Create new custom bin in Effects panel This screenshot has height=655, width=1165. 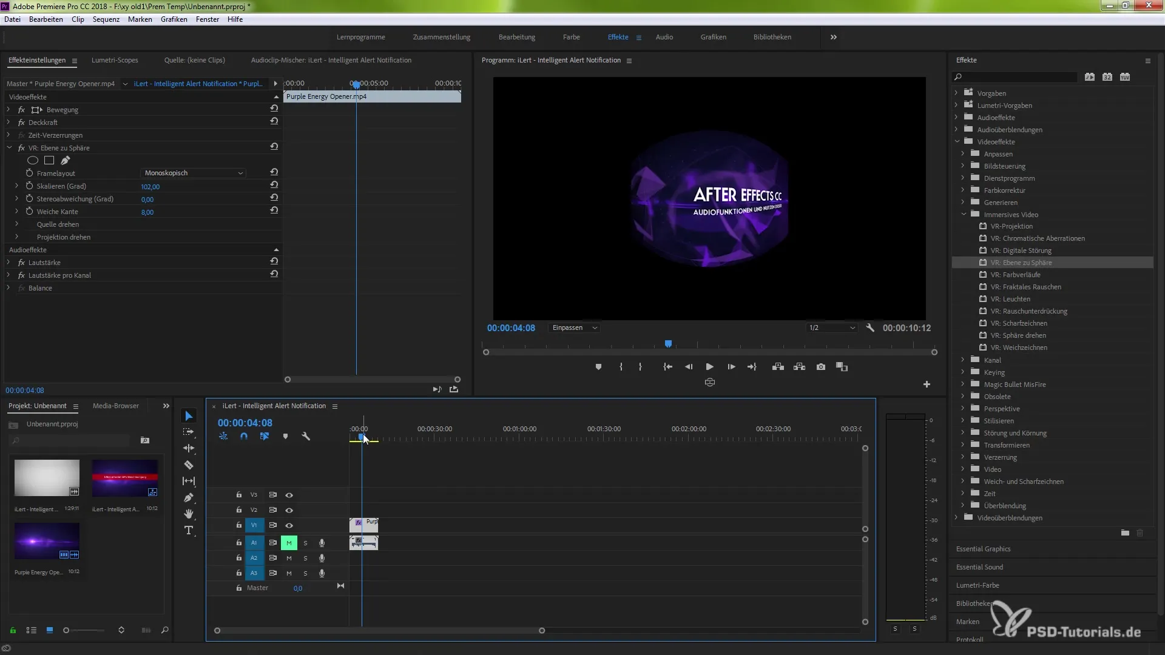(x=1125, y=533)
